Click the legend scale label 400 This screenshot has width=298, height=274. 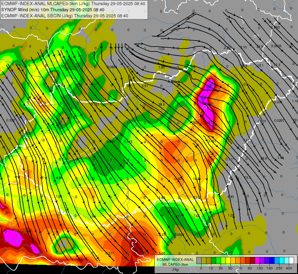289,268
